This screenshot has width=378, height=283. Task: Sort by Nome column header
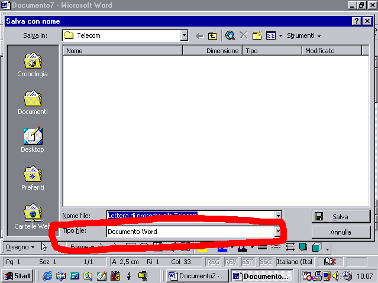click(x=122, y=51)
